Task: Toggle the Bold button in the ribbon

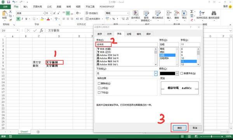Action: point(18,19)
